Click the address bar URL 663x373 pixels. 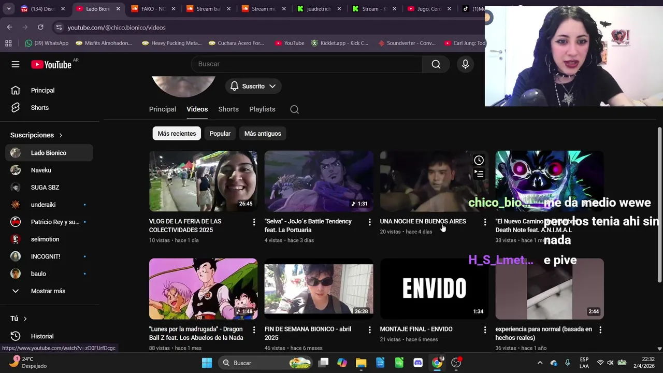tap(117, 27)
